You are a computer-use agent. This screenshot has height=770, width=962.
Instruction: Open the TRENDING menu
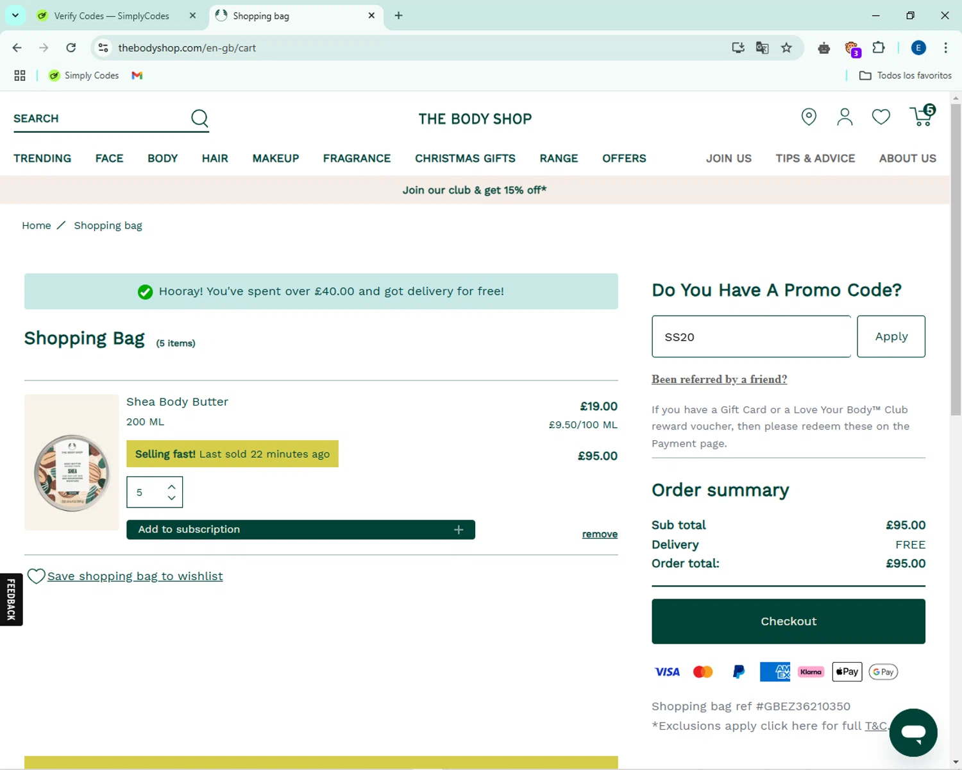(x=42, y=158)
